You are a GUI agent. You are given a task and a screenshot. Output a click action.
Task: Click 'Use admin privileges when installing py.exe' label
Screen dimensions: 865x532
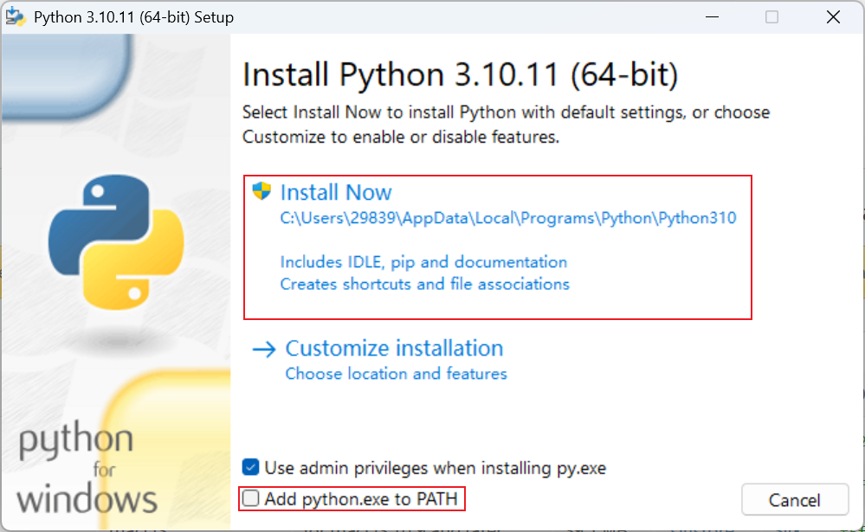coord(436,468)
